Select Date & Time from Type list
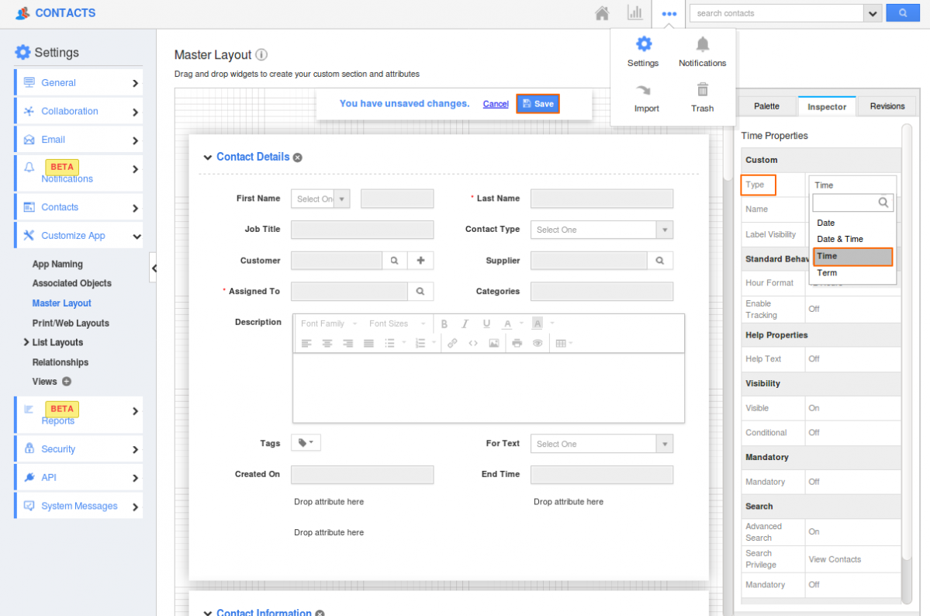The image size is (930, 616). [x=840, y=239]
